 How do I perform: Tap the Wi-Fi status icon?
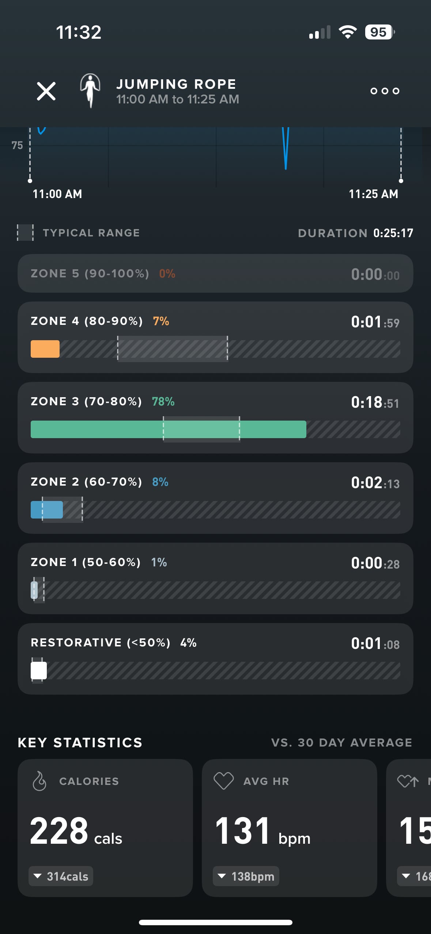348,32
